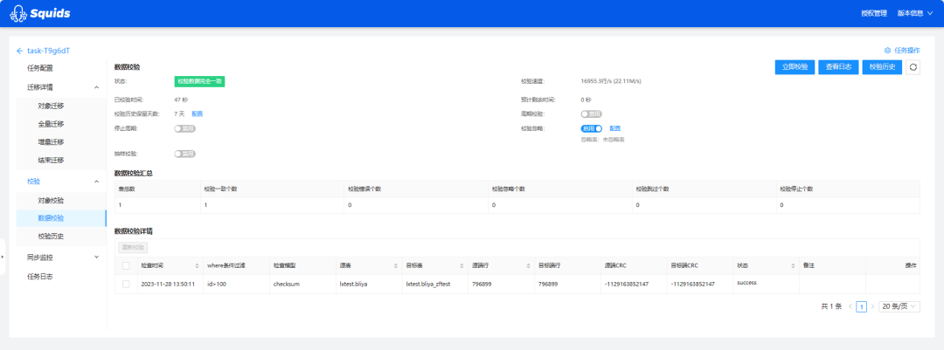
Task: Open the 20 条/页 page size dropdown
Action: pyautogui.click(x=899, y=306)
